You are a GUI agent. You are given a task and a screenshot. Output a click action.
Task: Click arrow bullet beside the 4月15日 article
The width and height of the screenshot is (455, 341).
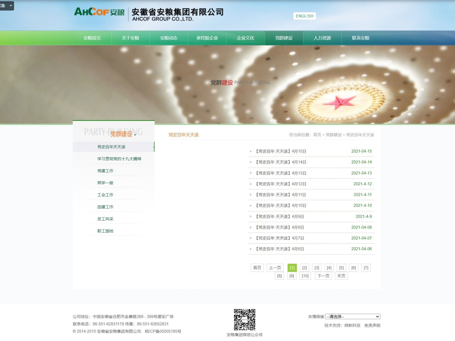tap(251, 151)
